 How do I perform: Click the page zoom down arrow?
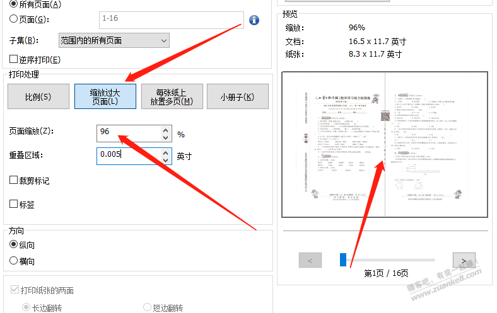(165, 137)
